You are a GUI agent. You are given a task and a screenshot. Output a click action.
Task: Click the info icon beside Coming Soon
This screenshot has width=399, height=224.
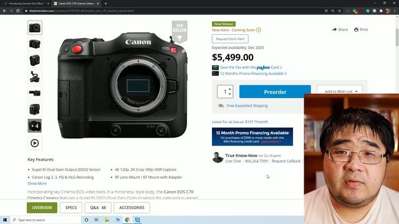pyautogui.click(x=259, y=30)
